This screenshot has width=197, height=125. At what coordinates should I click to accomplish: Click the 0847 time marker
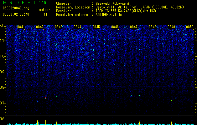(x=134, y=27)
